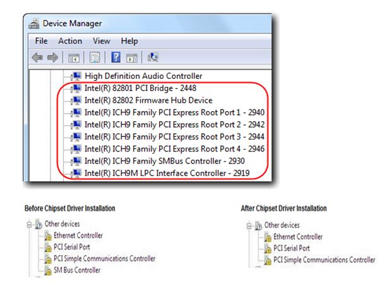Collapse Other devices under Before Chipset Driver Installation
This screenshot has width=392, height=286.
pyautogui.click(x=29, y=225)
